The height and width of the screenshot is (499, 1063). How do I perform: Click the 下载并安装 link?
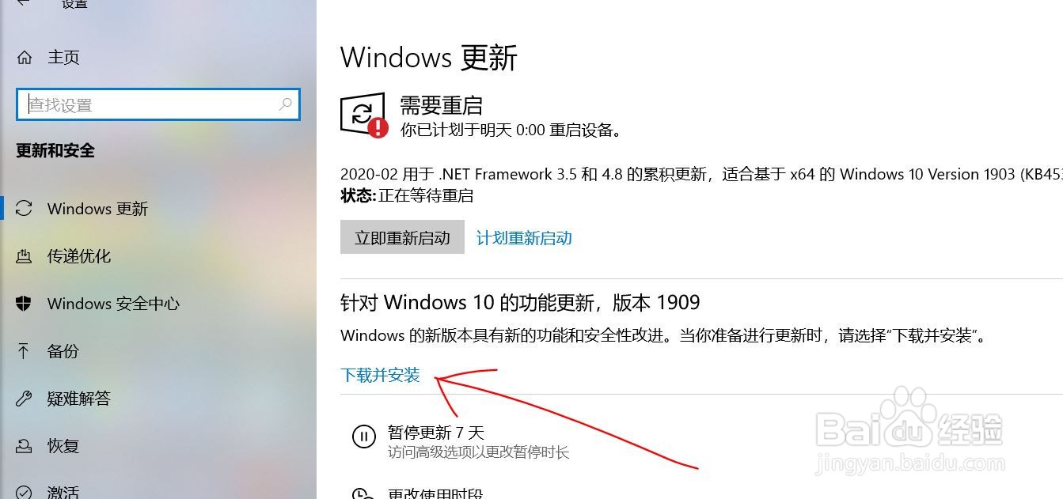coord(380,375)
